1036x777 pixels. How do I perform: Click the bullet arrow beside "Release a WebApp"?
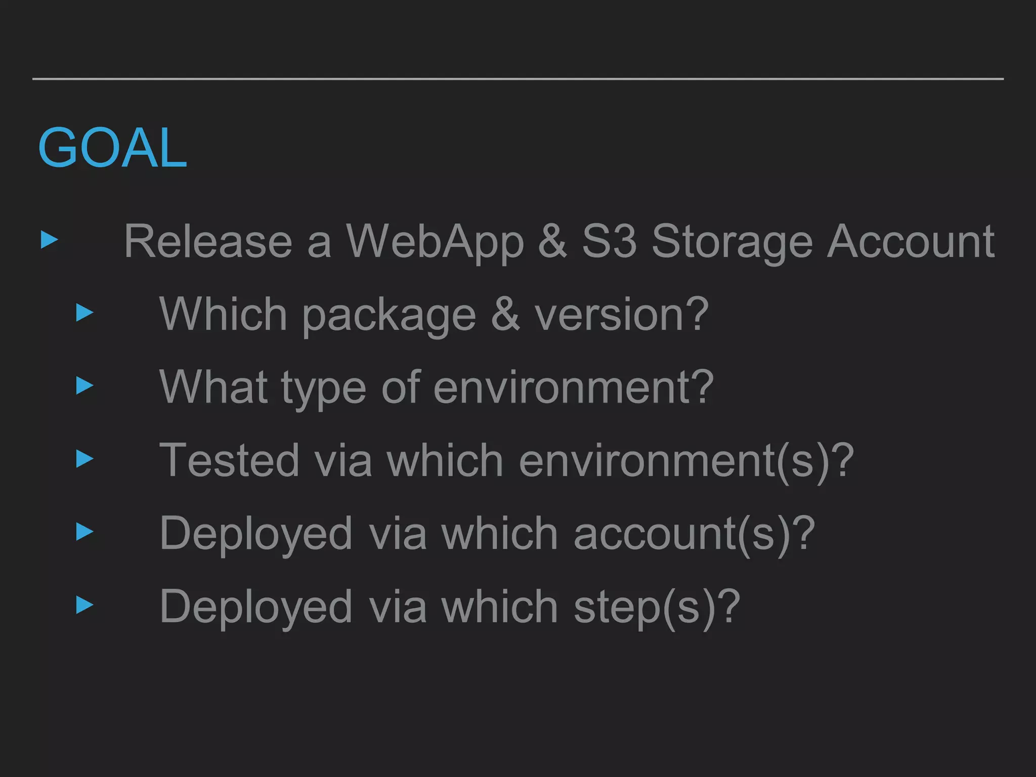click(x=50, y=240)
